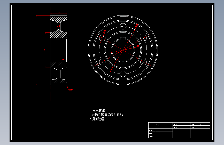Pick the keyway slot in the hub bore
Screen dimensions: 224x145
point(123,38)
